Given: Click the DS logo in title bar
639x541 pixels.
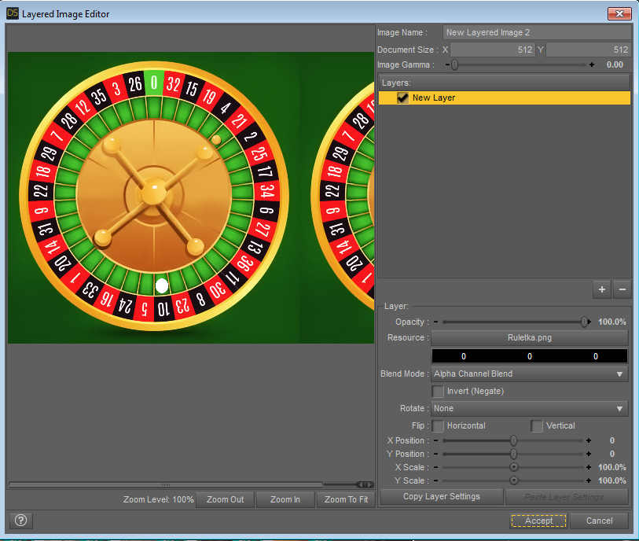Looking at the screenshot, I should pyautogui.click(x=13, y=13).
